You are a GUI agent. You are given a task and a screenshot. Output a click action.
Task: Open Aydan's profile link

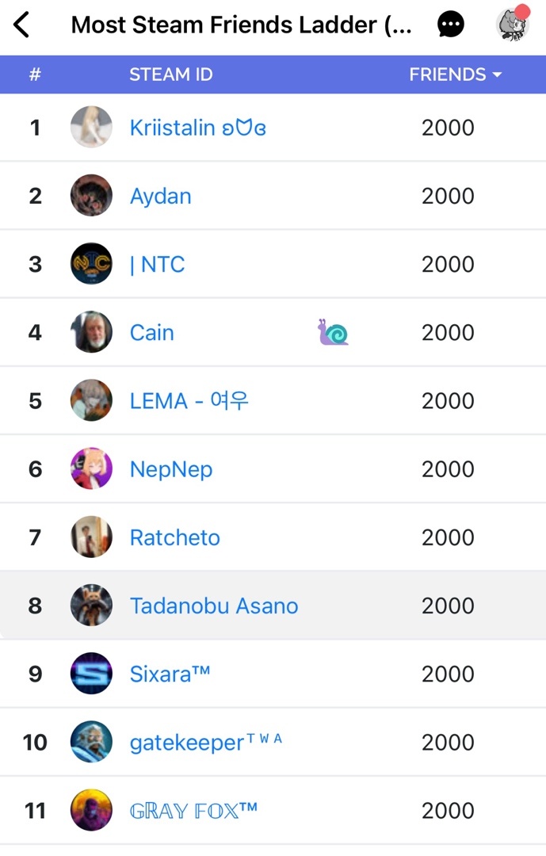click(161, 196)
